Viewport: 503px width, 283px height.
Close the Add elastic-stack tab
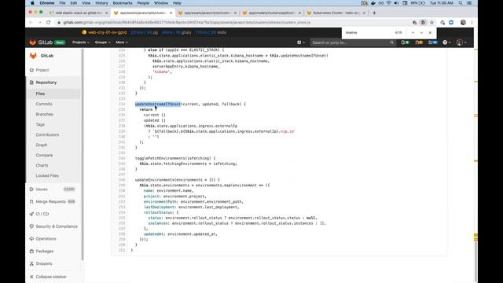click(x=107, y=13)
